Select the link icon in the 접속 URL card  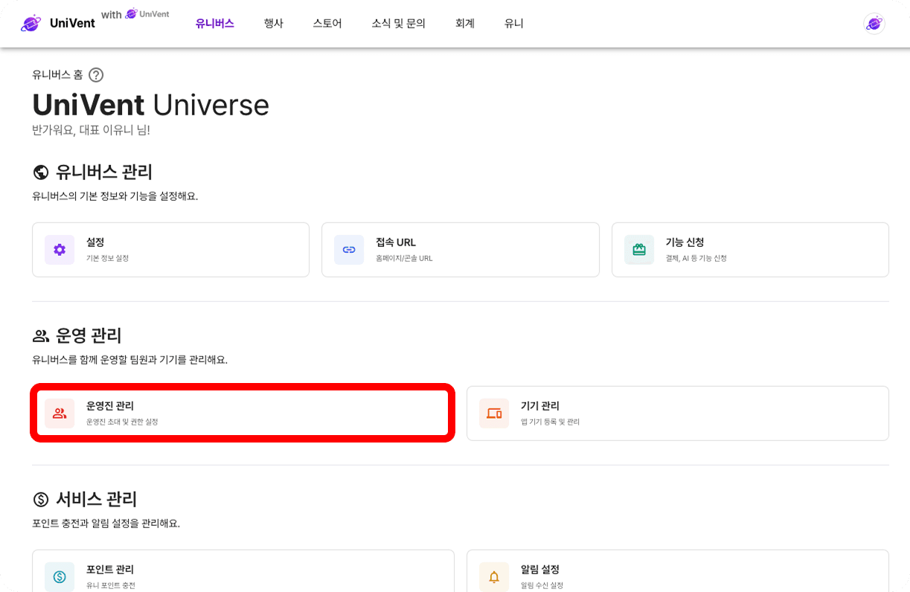[349, 249]
